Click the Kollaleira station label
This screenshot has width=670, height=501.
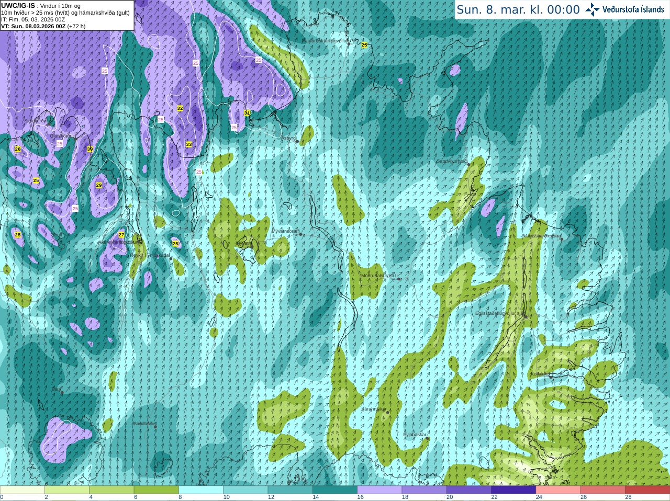click(540, 374)
